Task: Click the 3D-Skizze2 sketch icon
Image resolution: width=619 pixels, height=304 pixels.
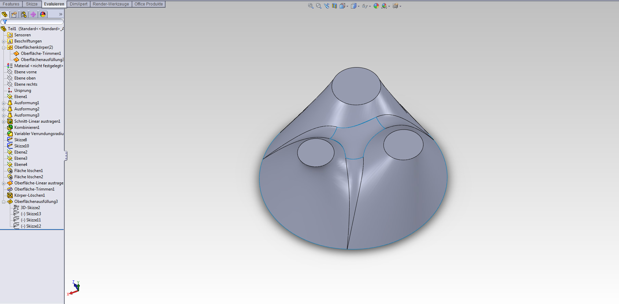Action: tap(16, 208)
